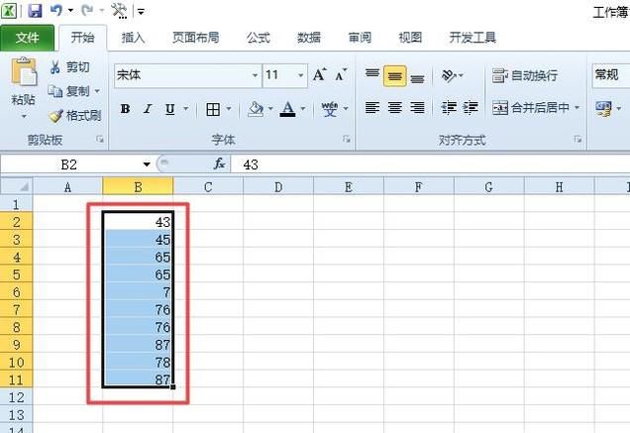Open the 对齐方式 dialog launcher
Image resolution: width=630 pixels, height=433 pixels.
[x=577, y=139]
